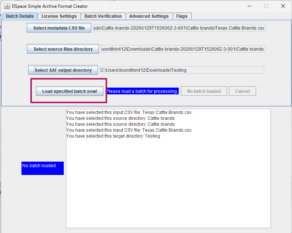
Task: Maximize the DSpace SAF Creator window
Action: coord(266,6)
